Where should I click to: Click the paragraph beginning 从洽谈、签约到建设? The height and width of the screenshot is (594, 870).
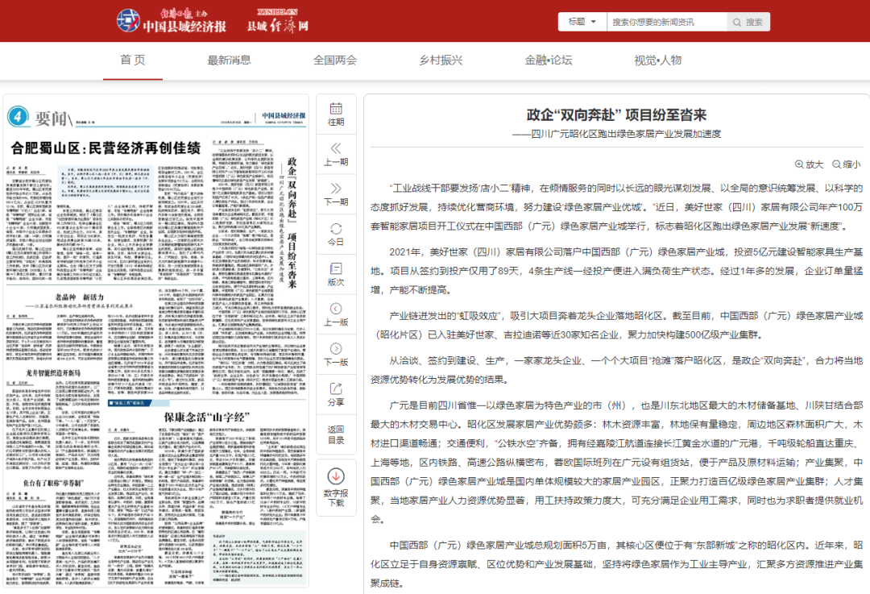[616, 370]
